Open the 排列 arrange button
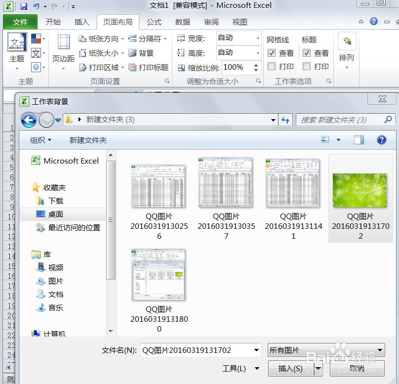 pos(347,51)
